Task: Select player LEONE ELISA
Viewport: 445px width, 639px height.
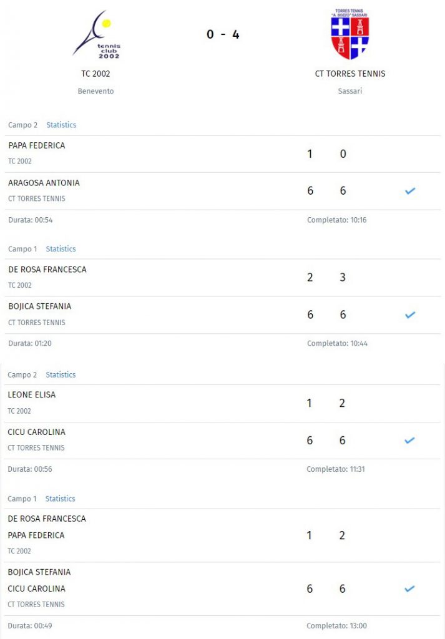Action: coord(32,394)
